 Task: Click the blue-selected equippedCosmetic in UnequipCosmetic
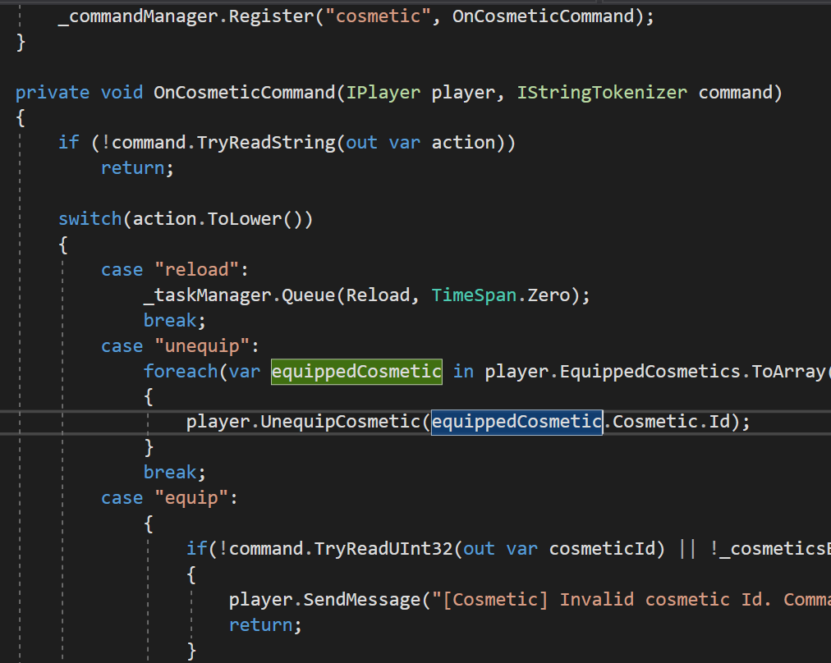pos(517,422)
